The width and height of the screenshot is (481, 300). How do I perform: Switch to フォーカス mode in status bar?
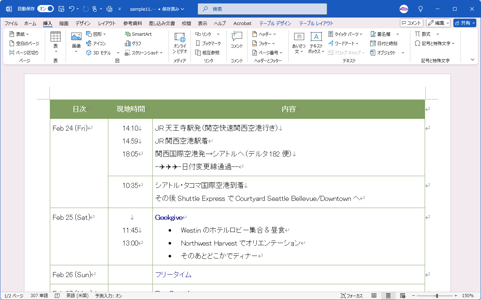click(x=352, y=296)
